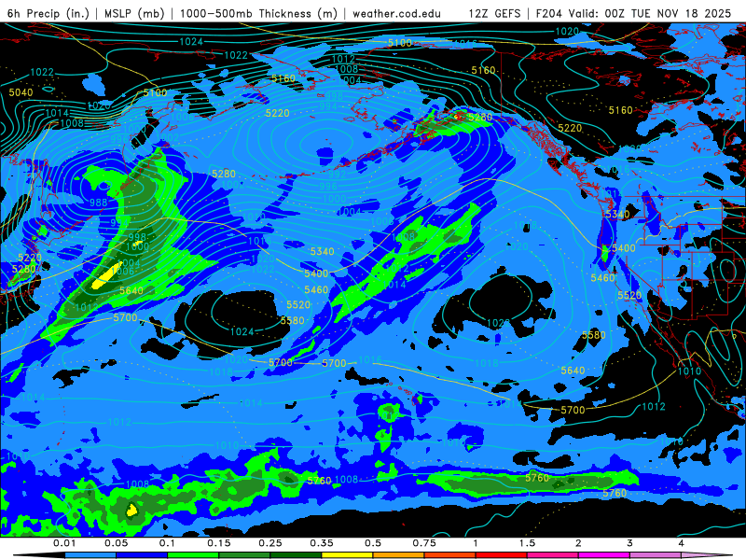746x560 pixels.
Task: Click the 5040 thickness contour label
Action: click(x=21, y=92)
